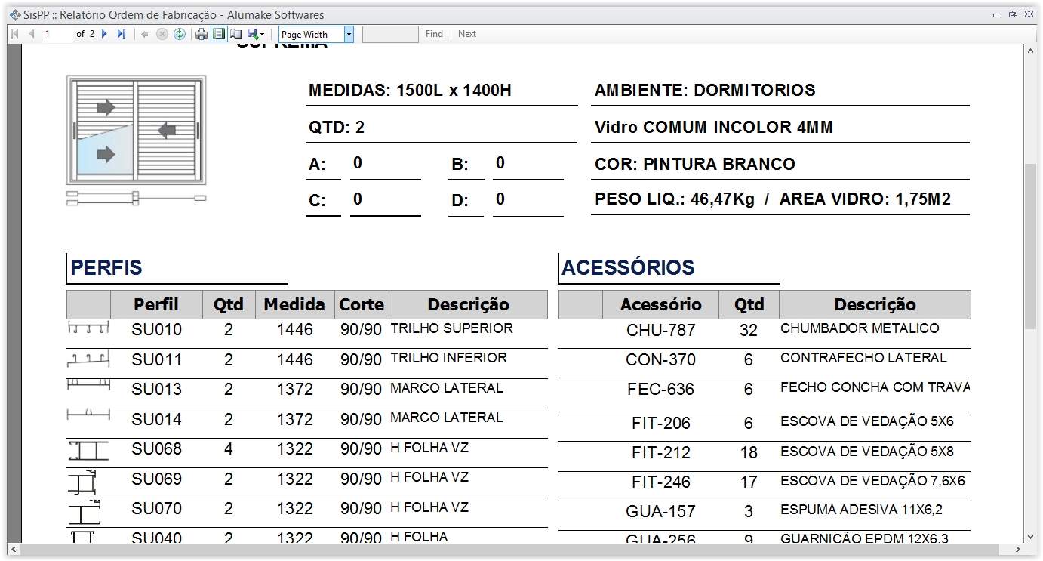Close the SisPP report window
1043x561 pixels.
[1029, 14]
